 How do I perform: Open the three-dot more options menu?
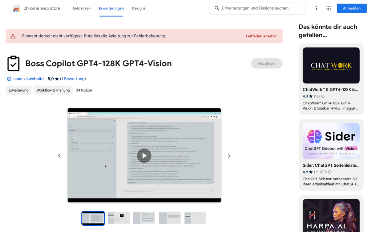[x=316, y=8]
